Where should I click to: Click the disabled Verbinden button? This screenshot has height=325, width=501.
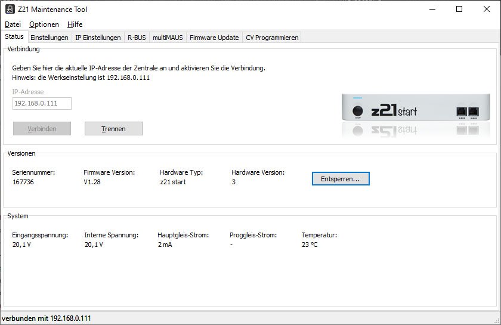(x=42, y=129)
